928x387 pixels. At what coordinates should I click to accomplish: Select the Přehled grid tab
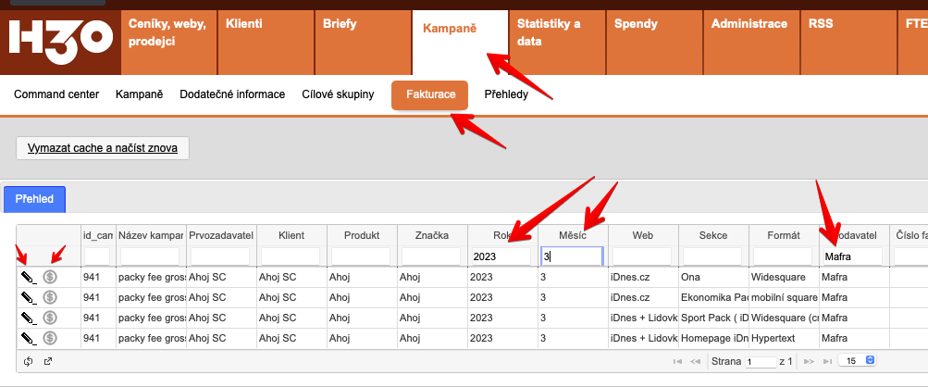tap(34, 199)
